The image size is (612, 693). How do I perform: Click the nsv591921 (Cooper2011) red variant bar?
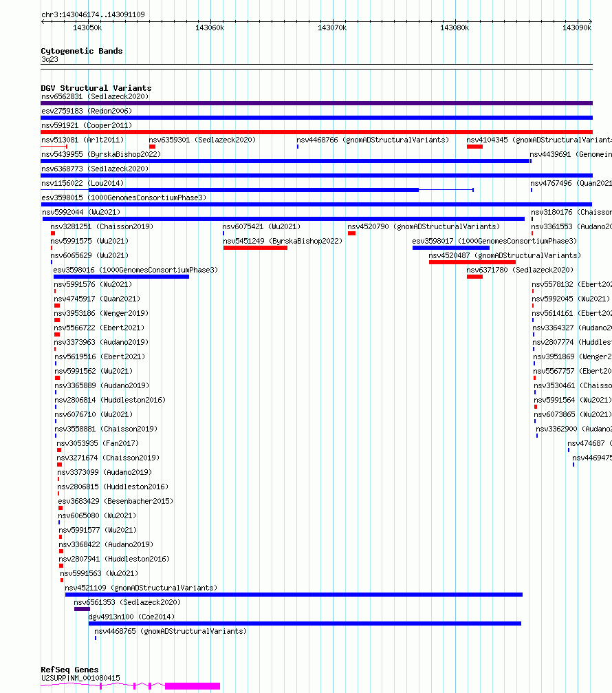click(316, 132)
